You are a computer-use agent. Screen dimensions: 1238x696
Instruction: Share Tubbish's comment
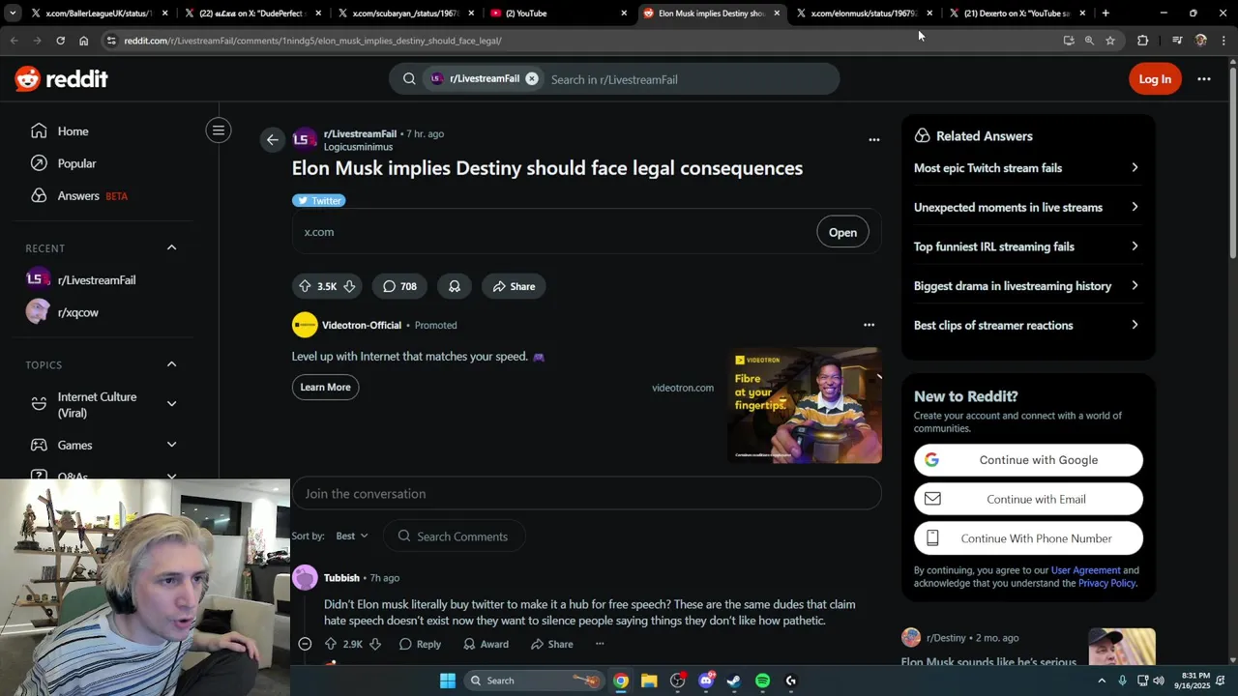(x=551, y=644)
